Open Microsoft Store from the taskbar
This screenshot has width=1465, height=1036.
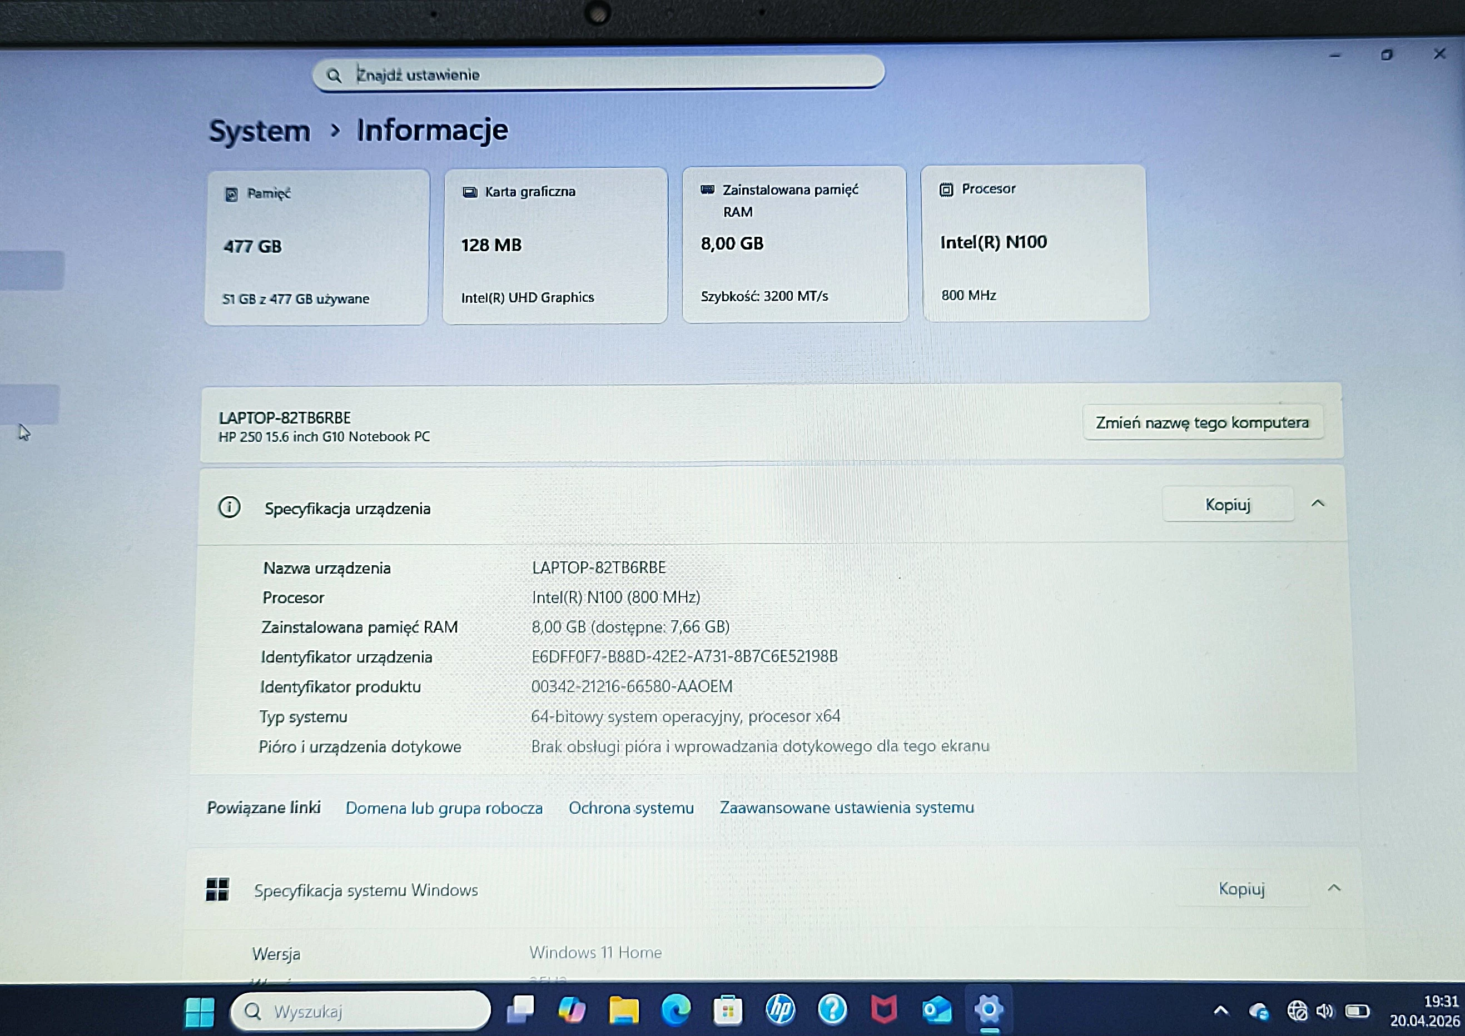[x=726, y=1011]
